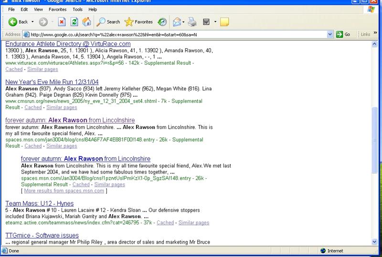Open More results from spaces.msn.com

[64, 191]
